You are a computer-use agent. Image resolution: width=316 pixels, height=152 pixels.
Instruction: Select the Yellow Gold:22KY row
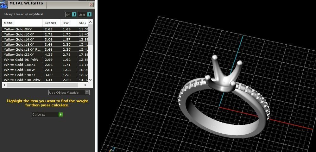pyautogui.click(x=45, y=54)
